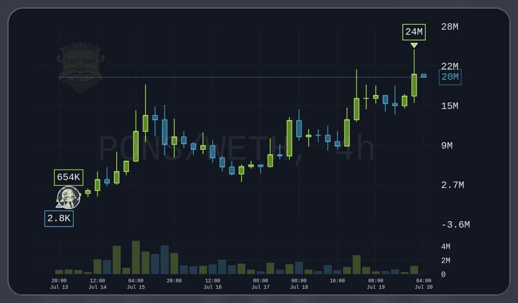Click the 08:00 Jul 17 time label
Viewport: 518px width, 303px height.
[261, 284]
